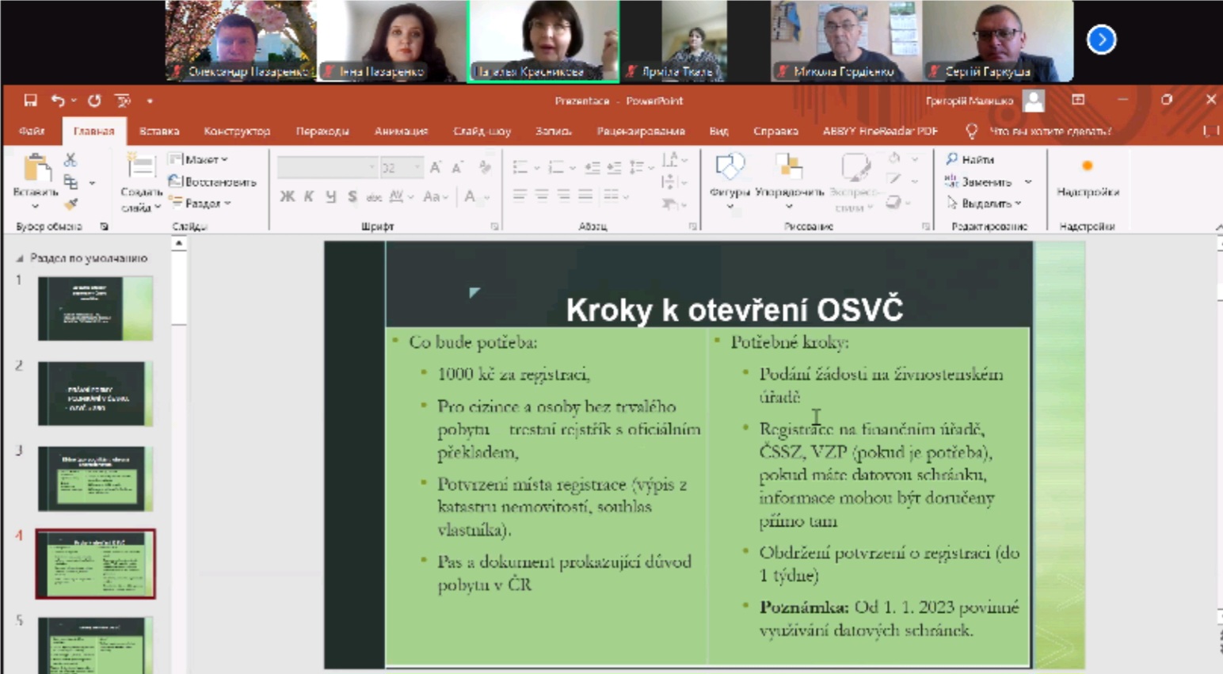Cut selection with the scissors icon
1223x674 pixels.
70,160
